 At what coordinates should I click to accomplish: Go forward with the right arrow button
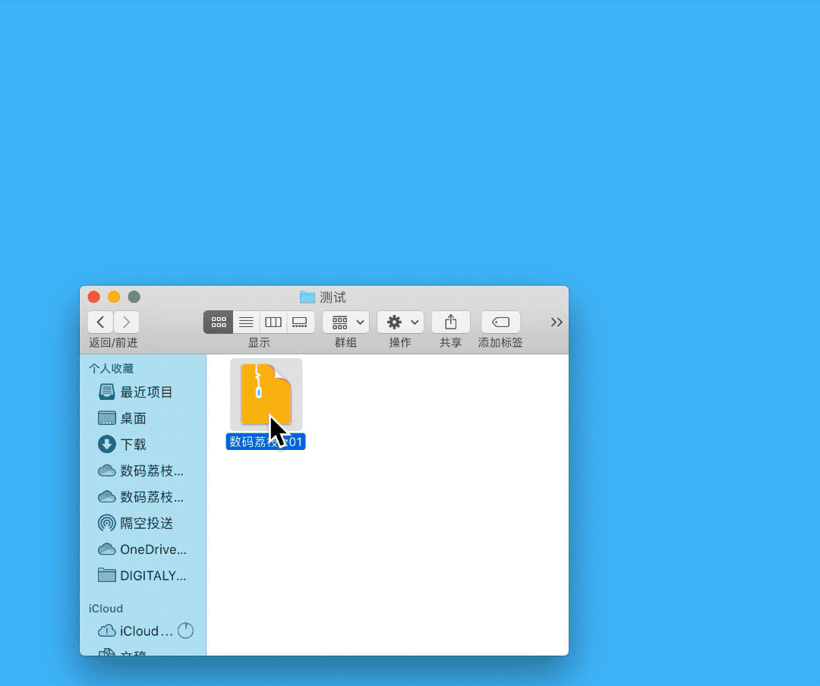(x=127, y=322)
